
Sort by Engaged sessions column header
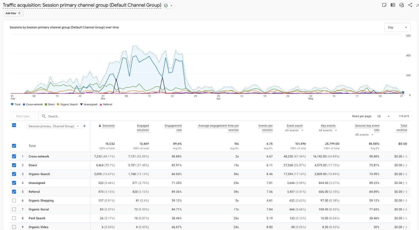[x=143, y=128]
